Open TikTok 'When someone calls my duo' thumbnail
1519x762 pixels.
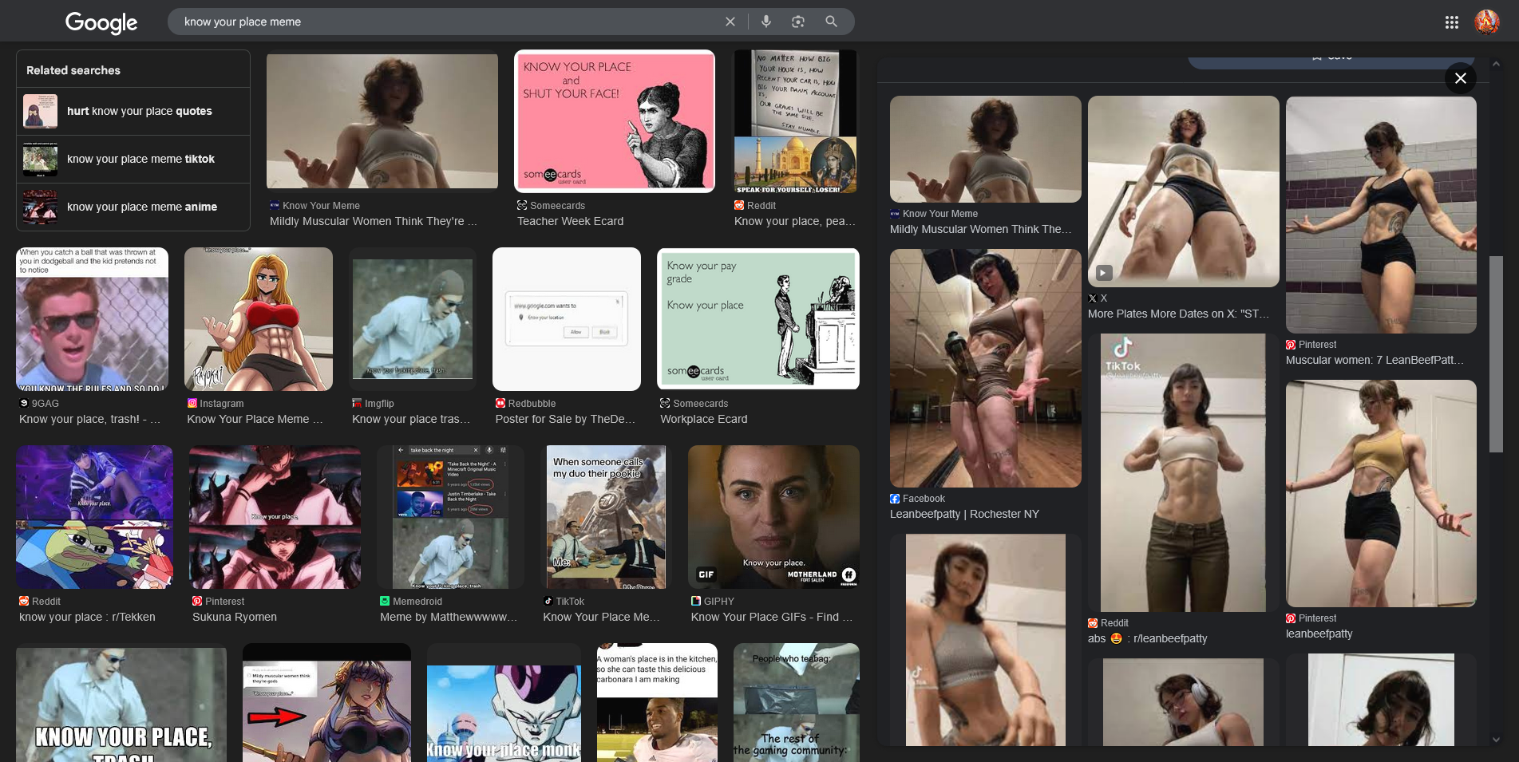(606, 517)
